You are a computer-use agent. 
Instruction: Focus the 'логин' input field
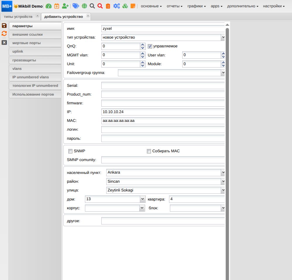(x=163, y=129)
